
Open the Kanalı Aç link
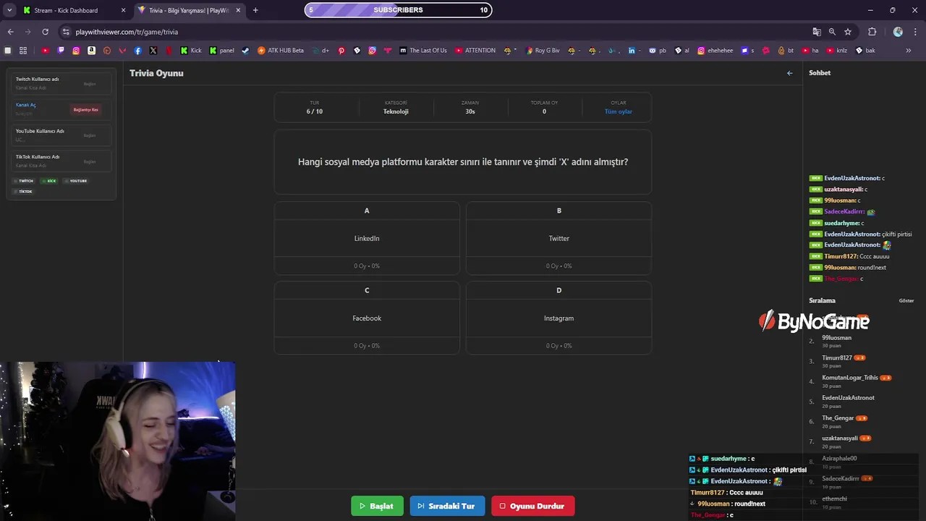26,105
